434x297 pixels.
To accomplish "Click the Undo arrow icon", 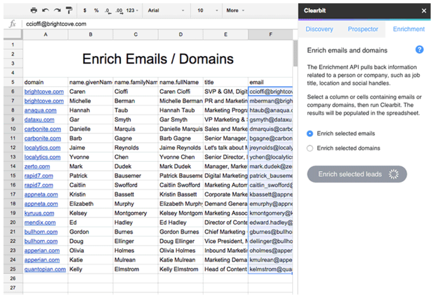I will coord(45,10).
